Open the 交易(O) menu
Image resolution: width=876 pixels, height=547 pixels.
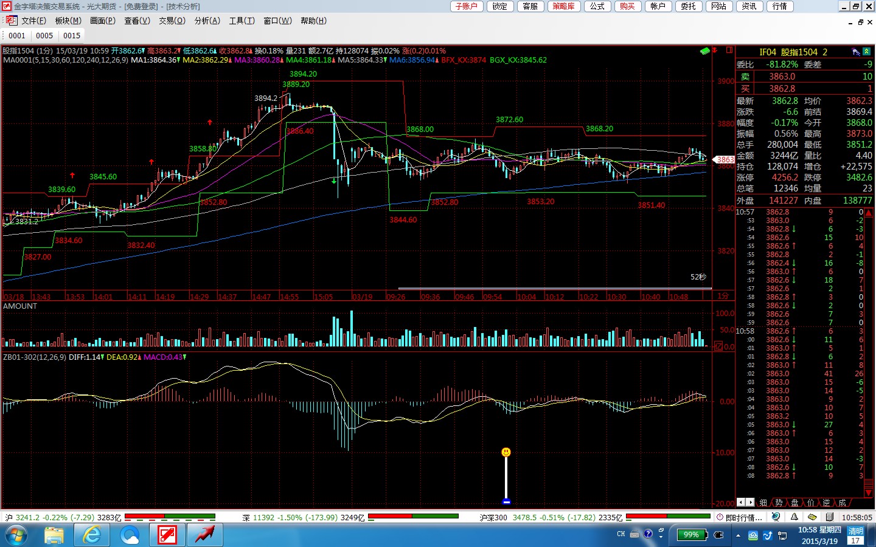[x=172, y=21]
